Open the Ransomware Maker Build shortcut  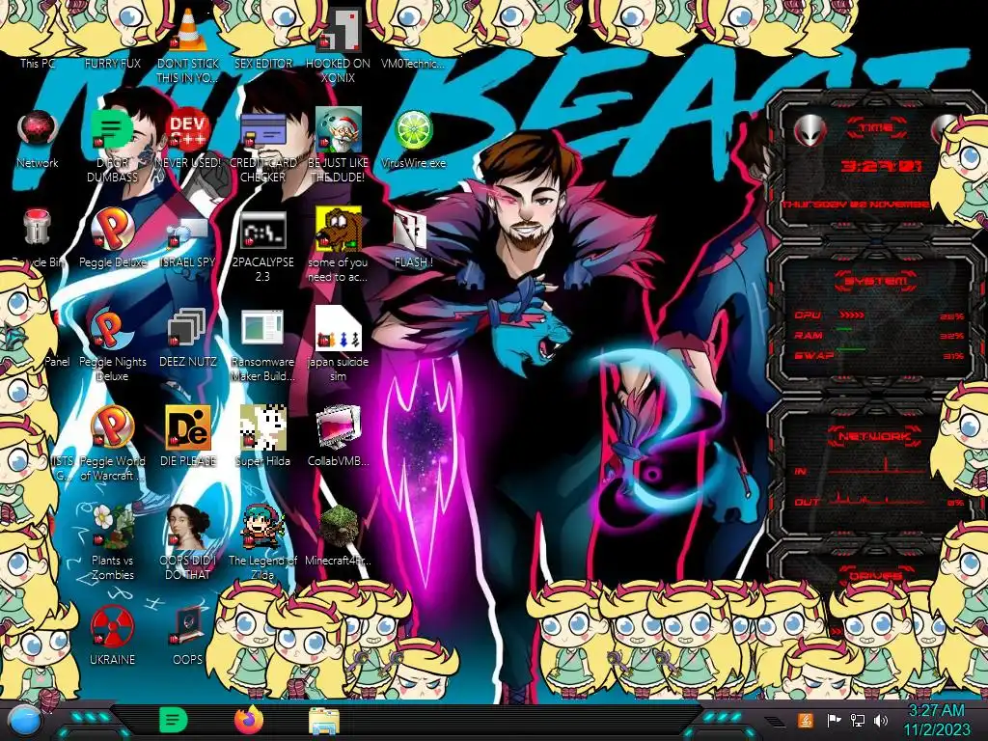(x=262, y=329)
